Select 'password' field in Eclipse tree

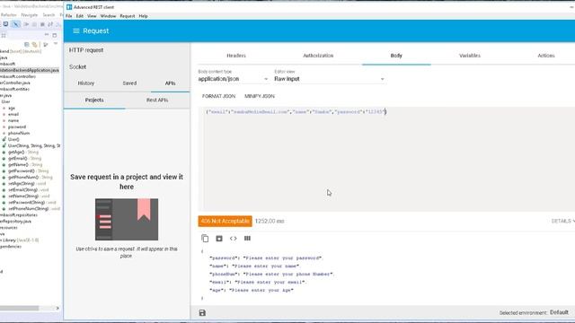click(17, 127)
